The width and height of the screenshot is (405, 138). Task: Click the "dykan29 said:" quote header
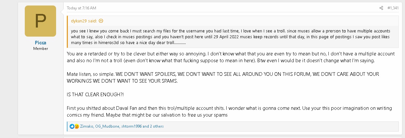tap(84, 21)
